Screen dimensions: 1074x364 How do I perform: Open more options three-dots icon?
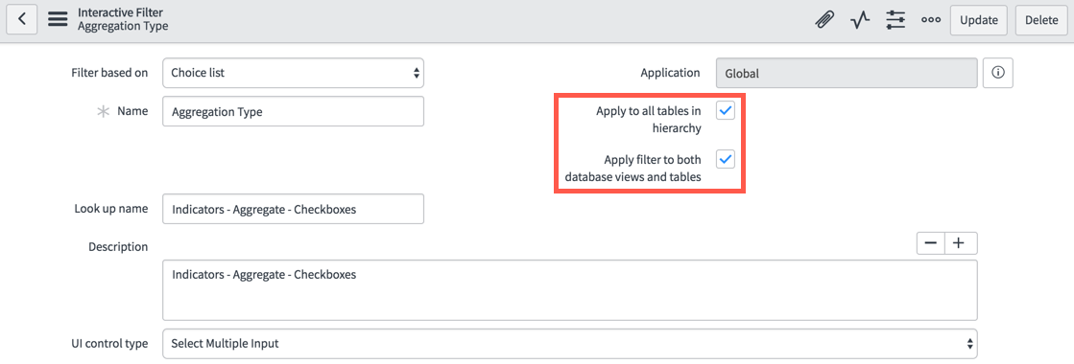point(930,20)
